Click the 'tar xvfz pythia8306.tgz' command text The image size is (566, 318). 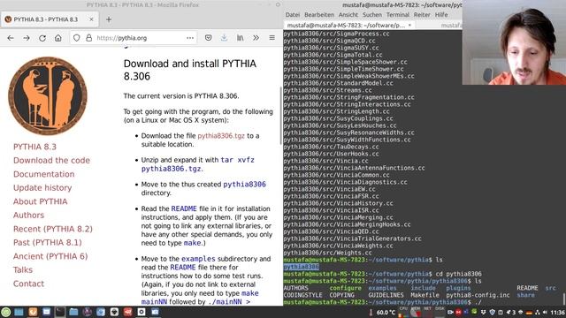click(198, 164)
